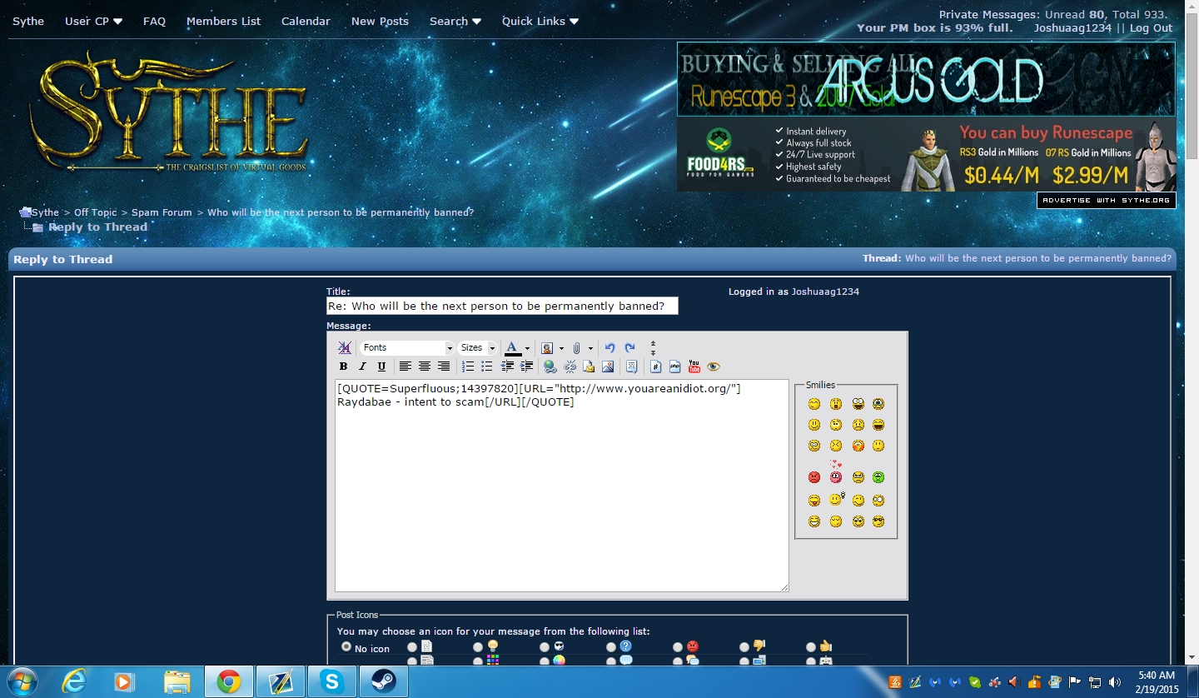Open the forum Calendar
The height and width of the screenshot is (698, 1199).
click(306, 21)
